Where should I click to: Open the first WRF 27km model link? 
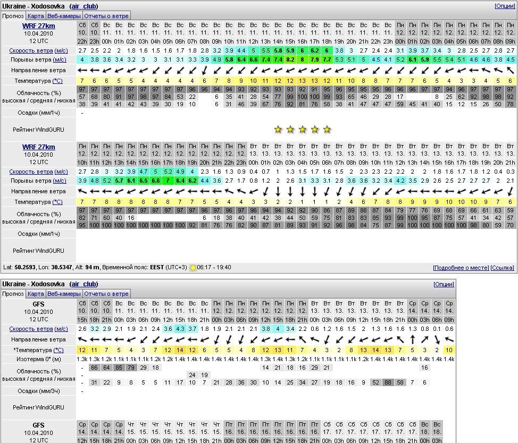tap(38, 25)
